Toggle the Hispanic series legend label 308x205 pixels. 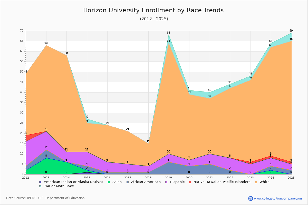tap(177, 182)
